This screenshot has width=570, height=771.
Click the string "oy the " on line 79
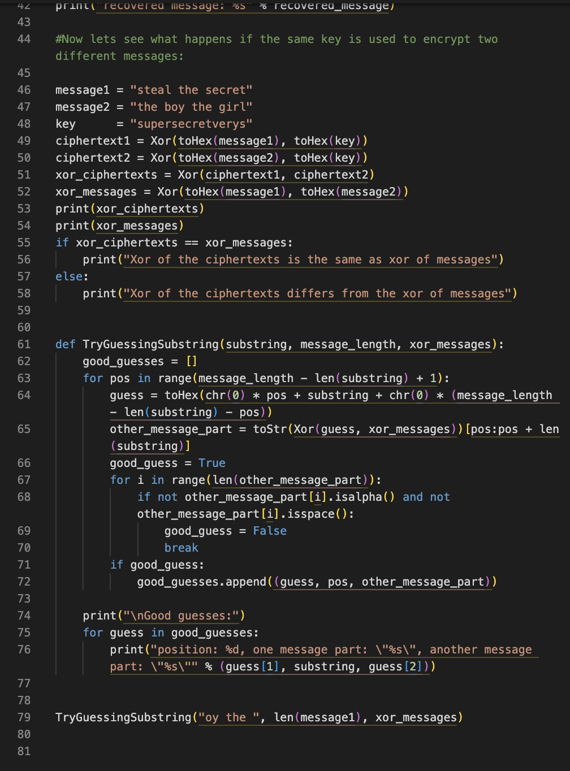228,717
